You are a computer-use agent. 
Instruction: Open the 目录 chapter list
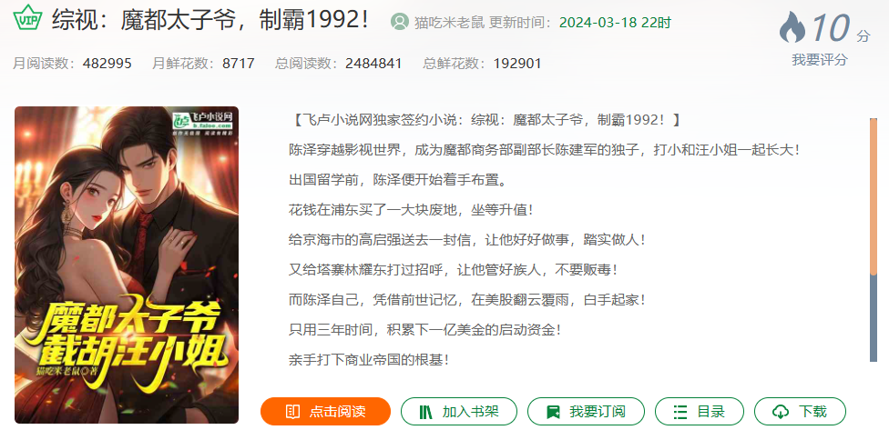[x=700, y=412]
